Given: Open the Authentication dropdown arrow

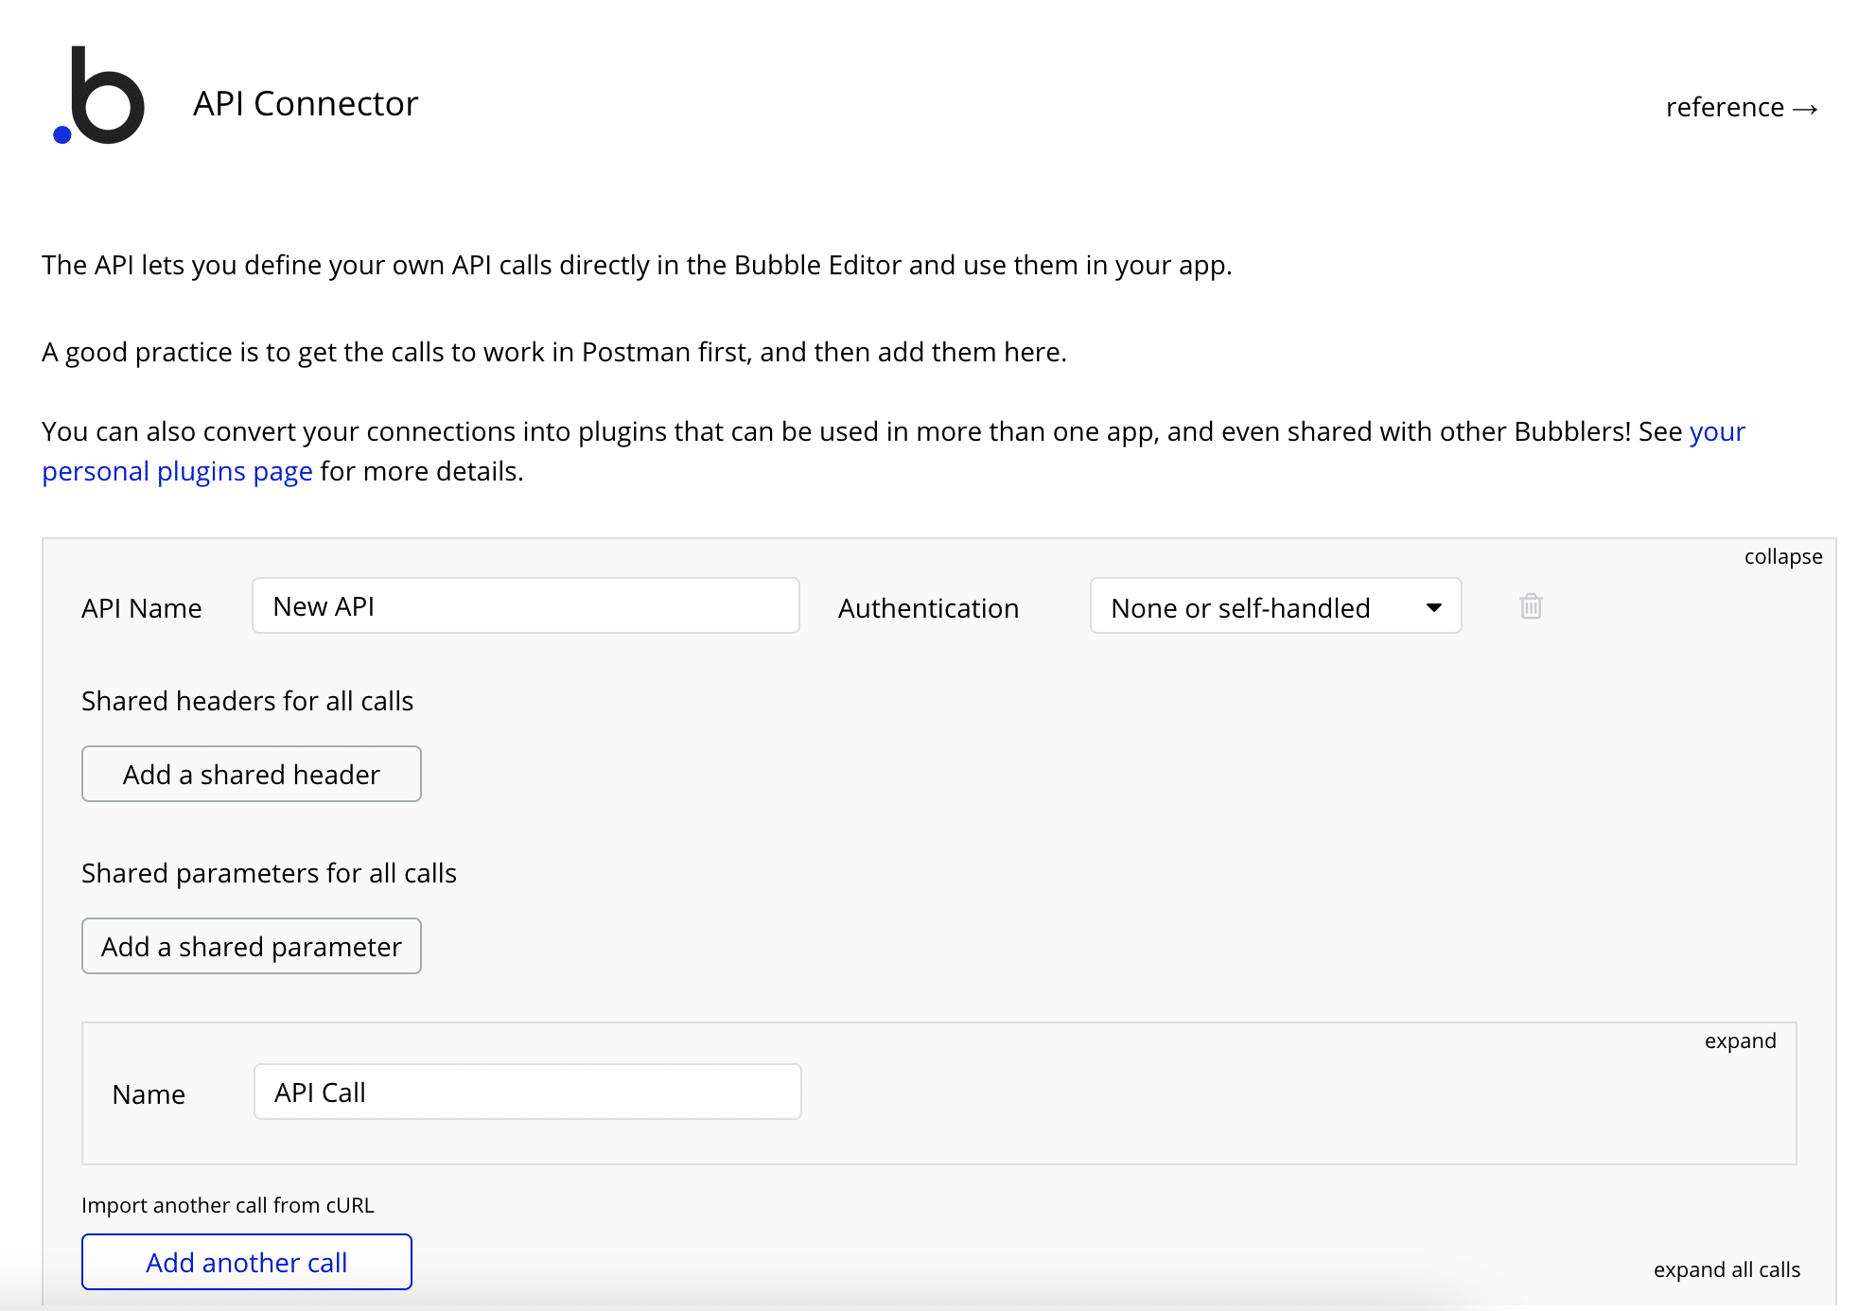Looking at the screenshot, I should pyautogui.click(x=1433, y=607).
